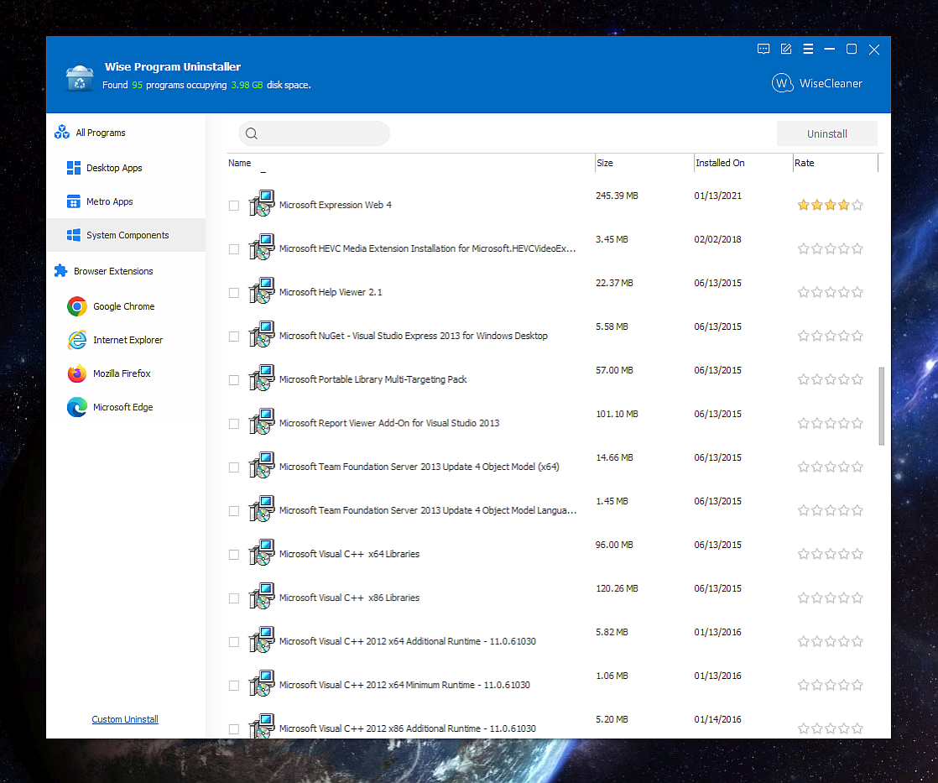Click the Microsoft Edge icon in sidebar
Image resolution: width=938 pixels, height=783 pixels.
tap(77, 407)
